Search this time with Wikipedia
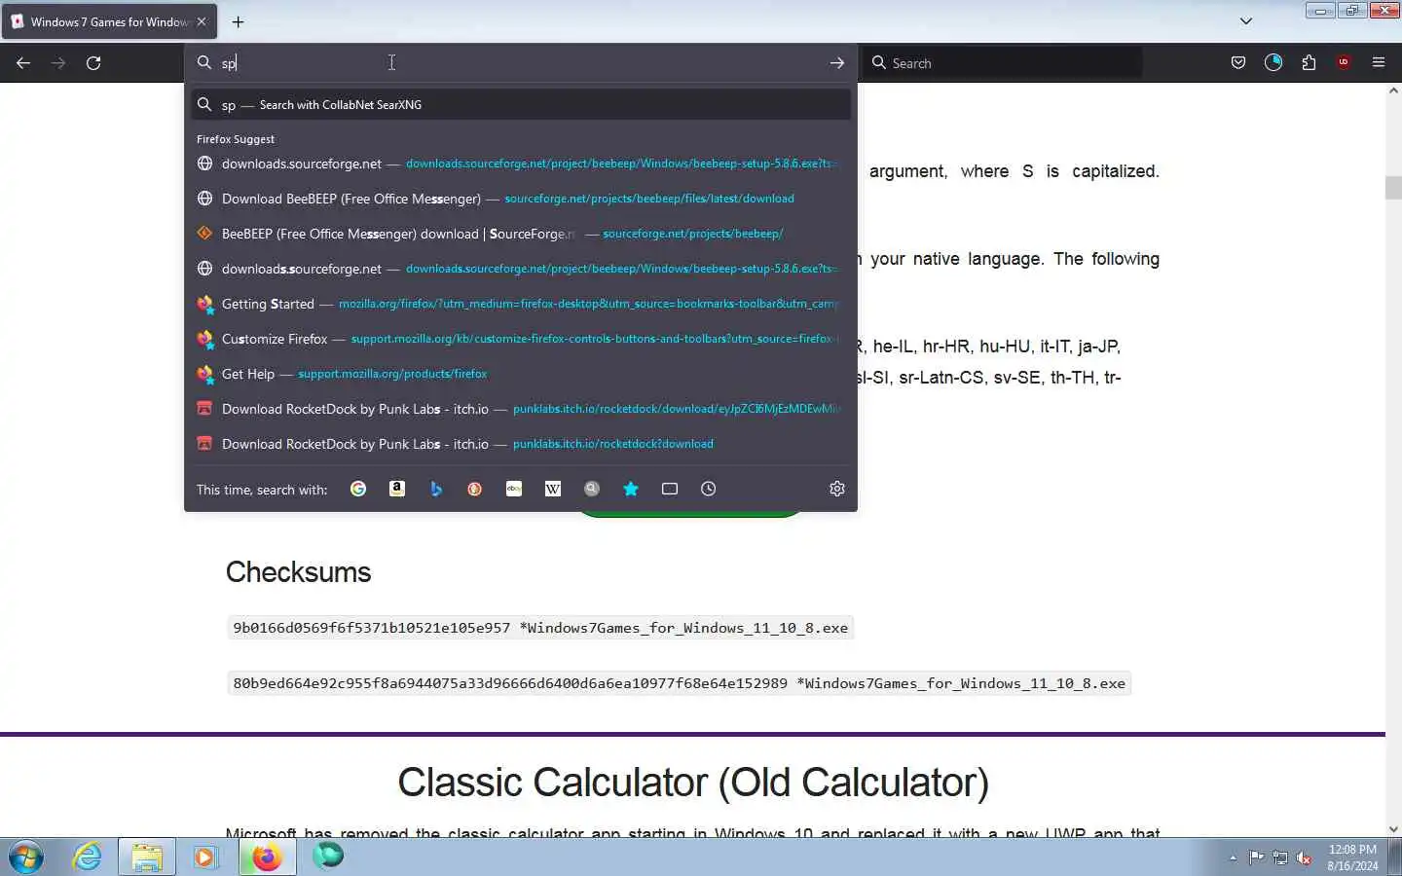This screenshot has width=1402, height=876. pos(553,489)
